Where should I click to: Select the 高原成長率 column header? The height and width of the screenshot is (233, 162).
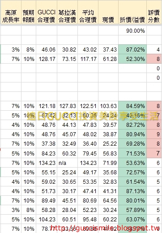pos(11,12)
